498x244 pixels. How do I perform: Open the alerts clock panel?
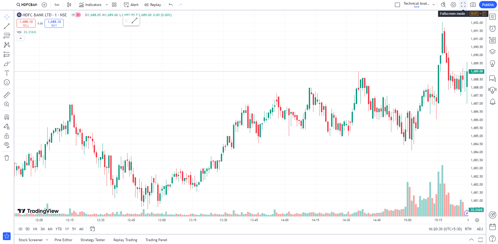[492, 29]
